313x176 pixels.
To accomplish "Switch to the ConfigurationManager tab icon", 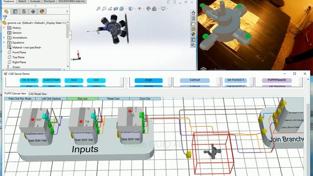I will [24, 12].
